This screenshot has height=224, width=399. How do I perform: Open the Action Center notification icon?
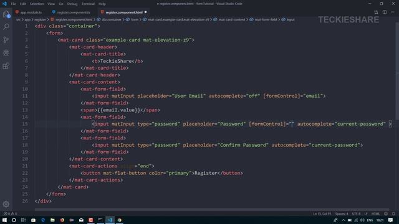[391, 220]
